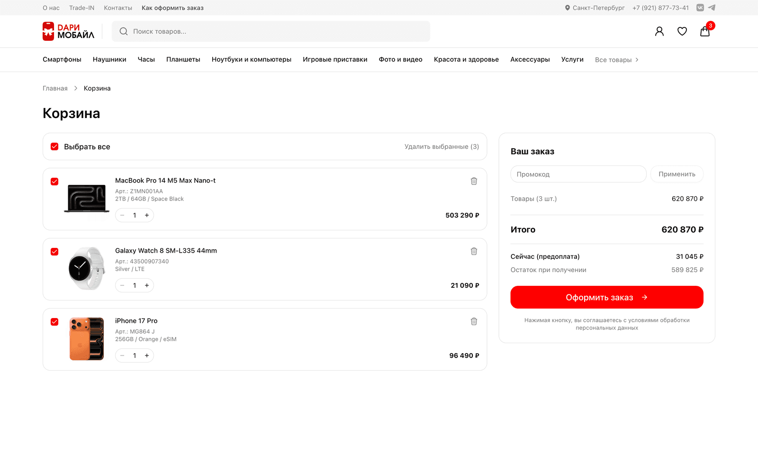
Task: Open Как оформить заказ link
Action: 172,8
